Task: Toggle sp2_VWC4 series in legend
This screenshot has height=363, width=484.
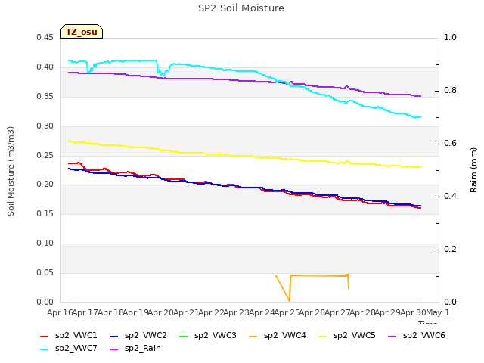Action: pyautogui.click(x=278, y=336)
